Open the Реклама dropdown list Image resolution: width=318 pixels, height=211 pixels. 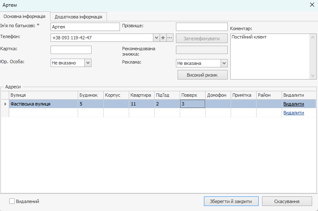coord(224,63)
